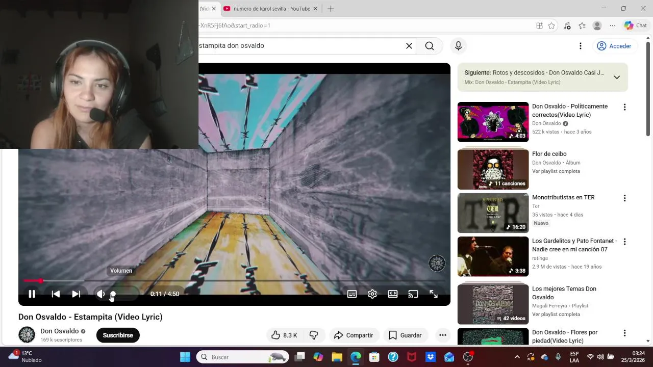This screenshot has width=653, height=367.
Task: Open the Edge media control icon
Action: click(x=567, y=26)
